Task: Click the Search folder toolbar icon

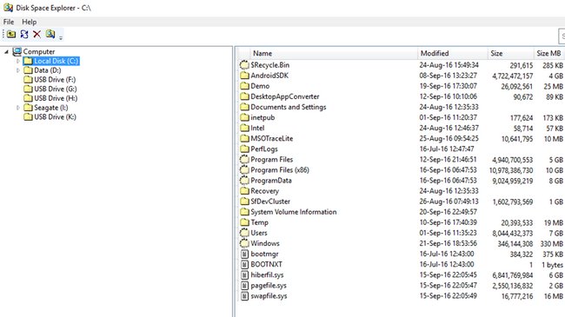Action: [x=50, y=34]
